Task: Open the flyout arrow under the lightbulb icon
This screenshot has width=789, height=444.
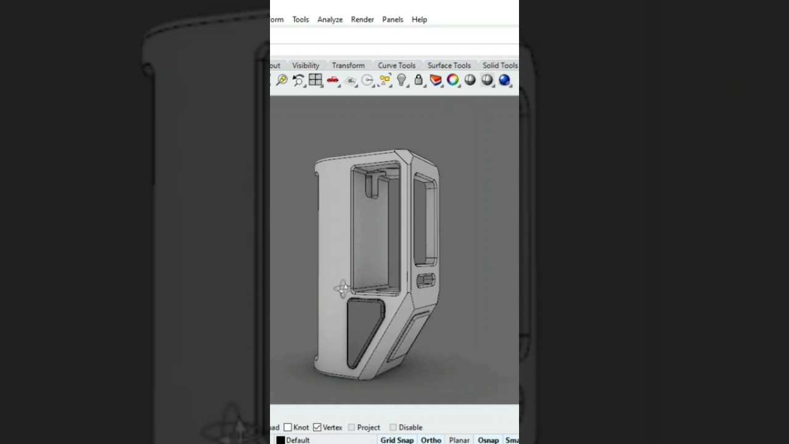Action: tap(407, 86)
